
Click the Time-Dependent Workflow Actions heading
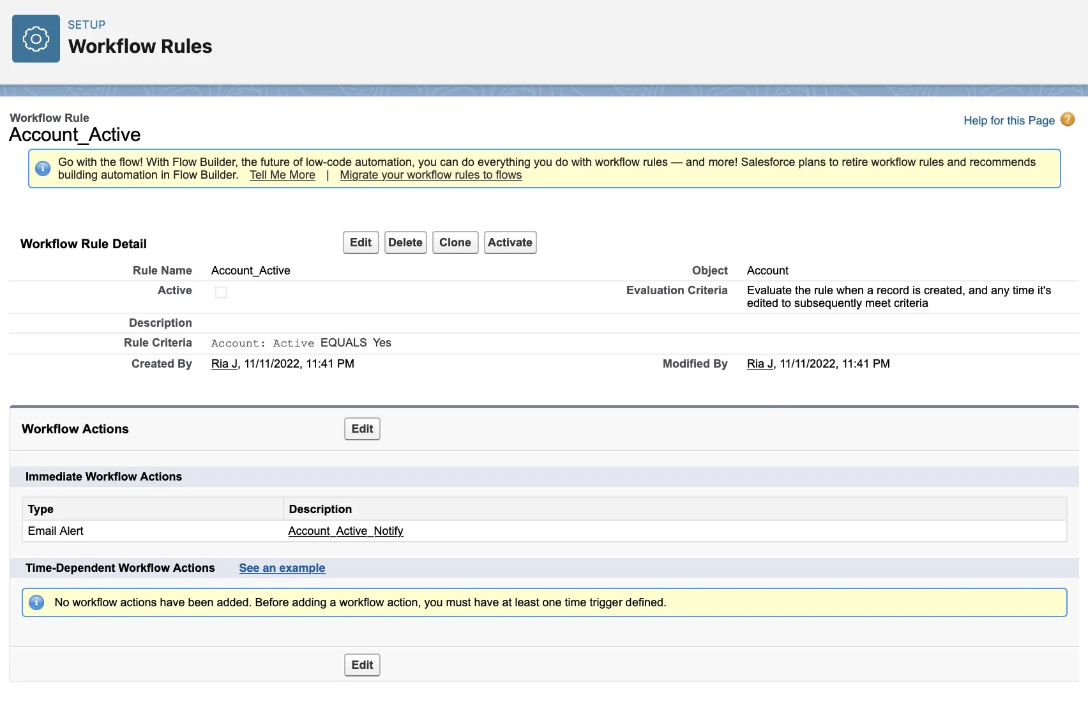click(120, 568)
